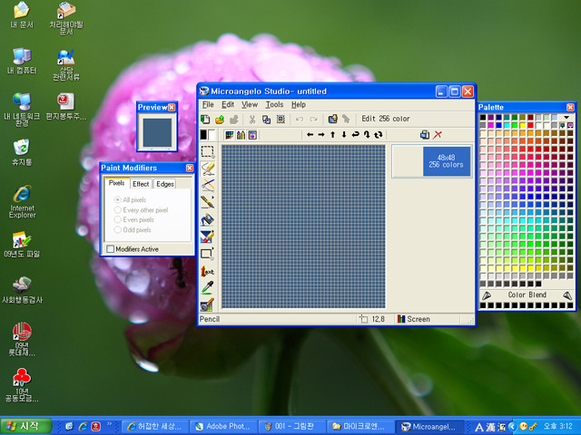Image resolution: width=581 pixels, height=435 pixels.
Task: Toggle the pixel grid display icon
Action: pos(230,135)
